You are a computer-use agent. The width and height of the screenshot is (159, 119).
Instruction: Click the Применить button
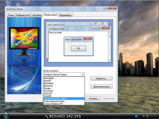pyautogui.click(x=109, y=98)
